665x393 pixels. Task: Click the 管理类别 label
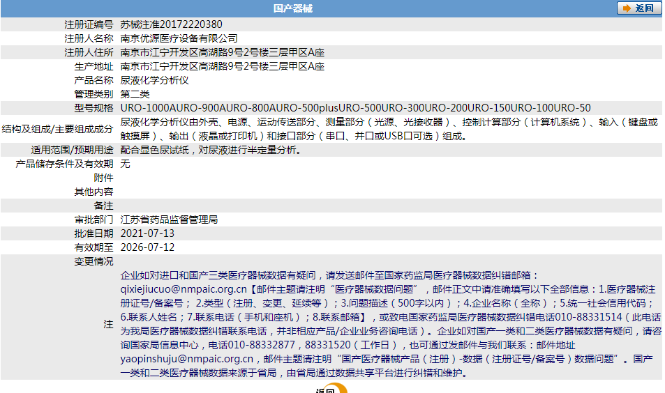(x=94, y=94)
